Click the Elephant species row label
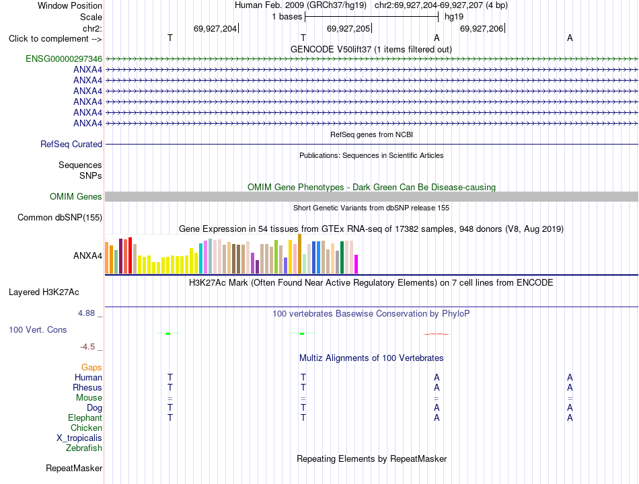The image size is (639, 484). (x=85, y=418)
